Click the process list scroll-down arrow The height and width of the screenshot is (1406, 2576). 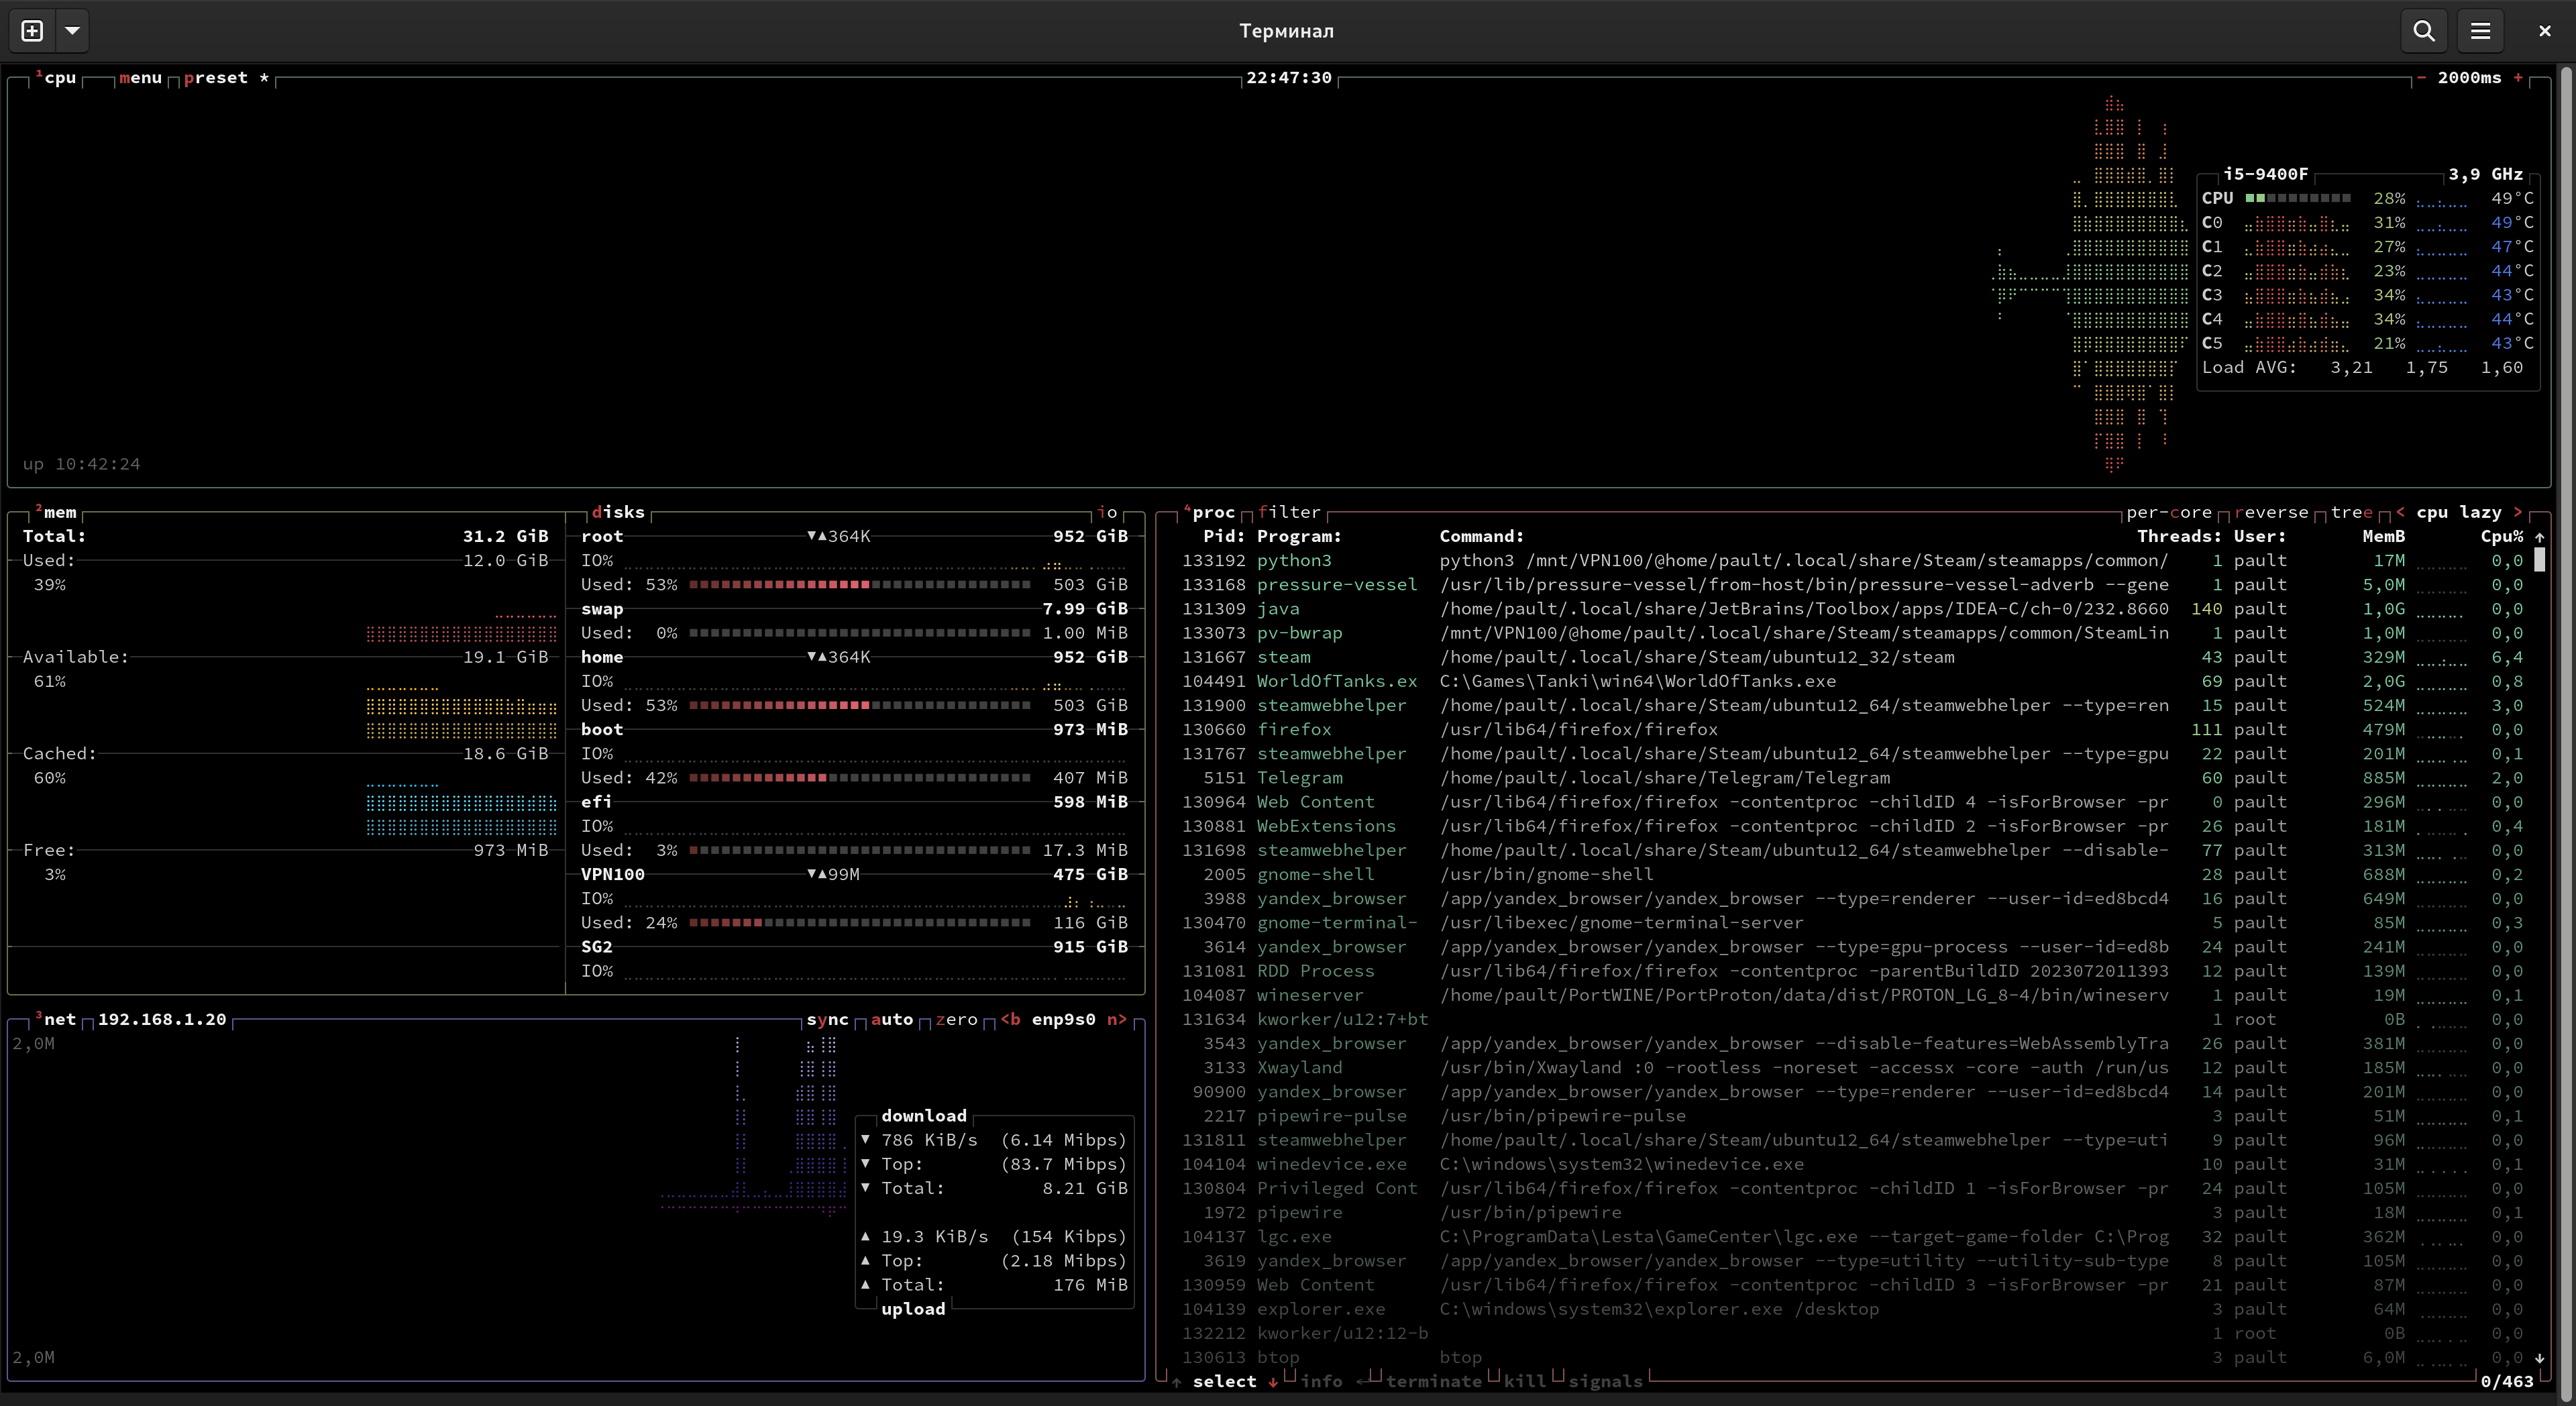pyautogui.click(x=2539, y=1358)
